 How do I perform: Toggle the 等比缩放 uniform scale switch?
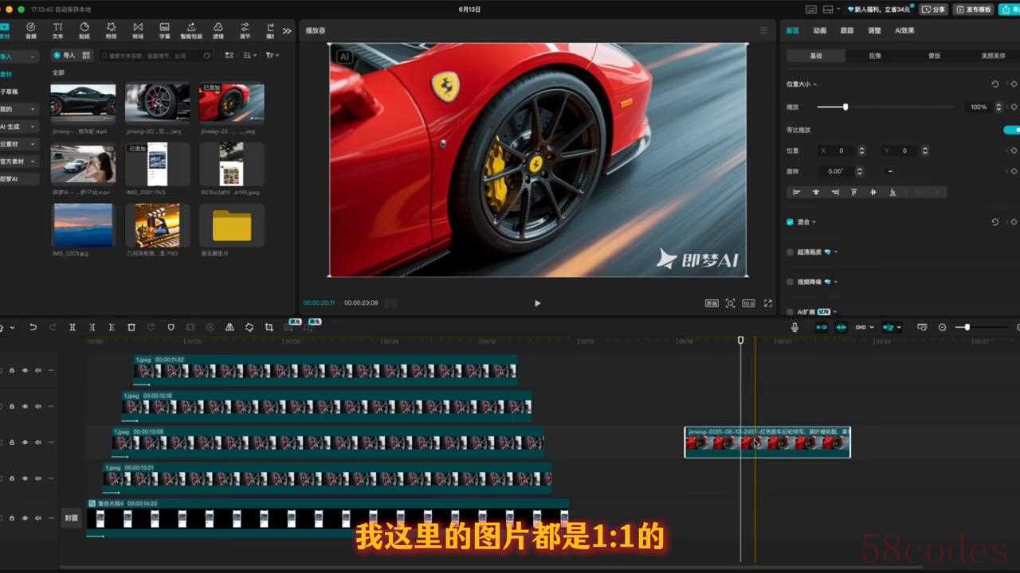coord(1011,130)
